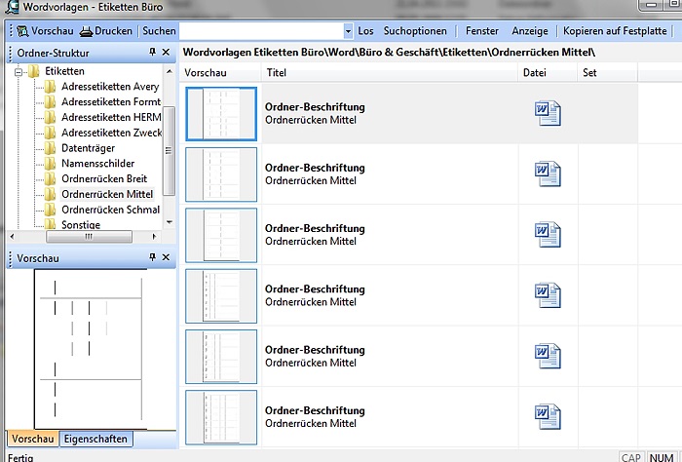Image resolution: width=682 pixels, height=462 pixels.
Task: Open the Fenster menu
Action: coord(482,31)
